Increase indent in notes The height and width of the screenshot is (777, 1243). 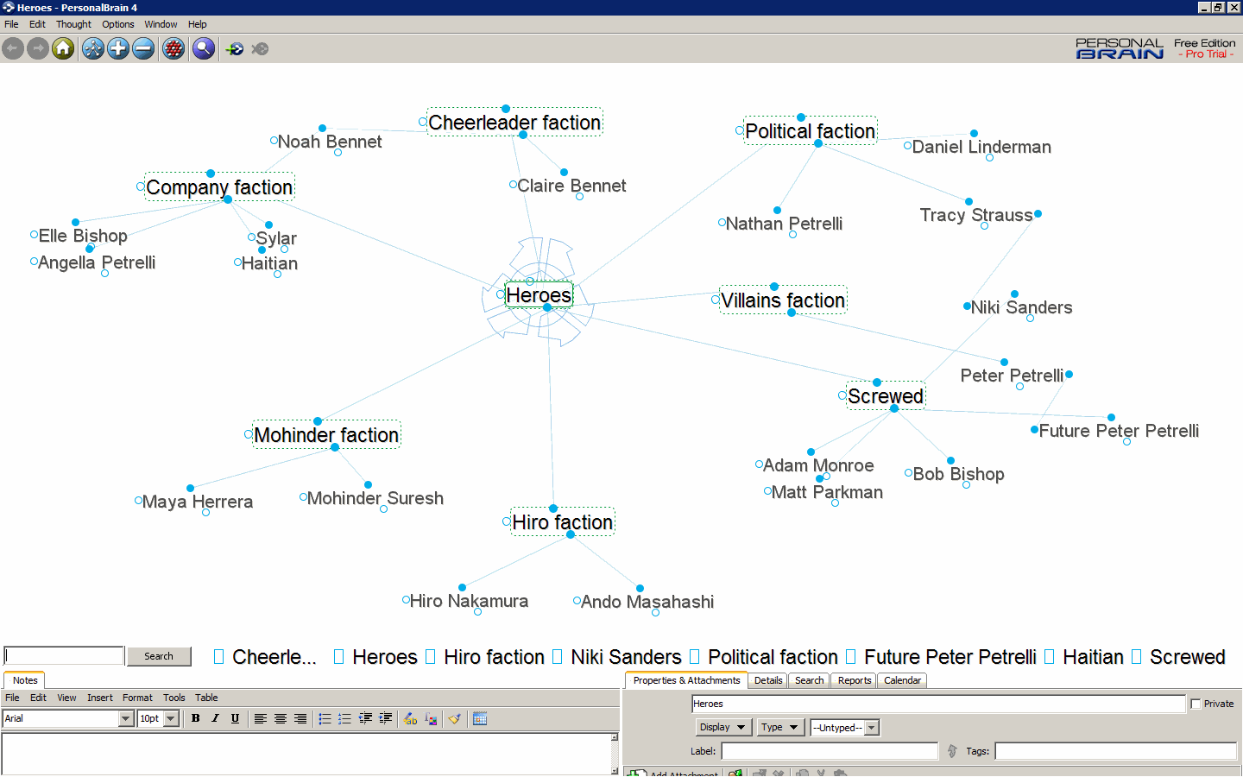[385, 718]
